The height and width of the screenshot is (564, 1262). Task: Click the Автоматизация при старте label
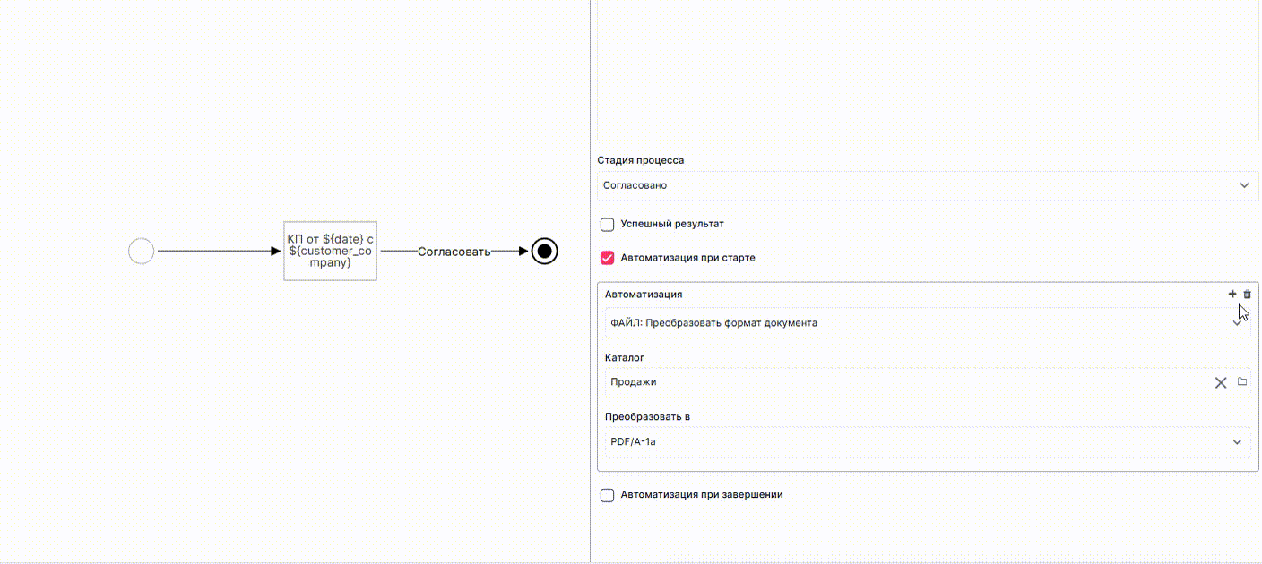click(x=687, y=258)
